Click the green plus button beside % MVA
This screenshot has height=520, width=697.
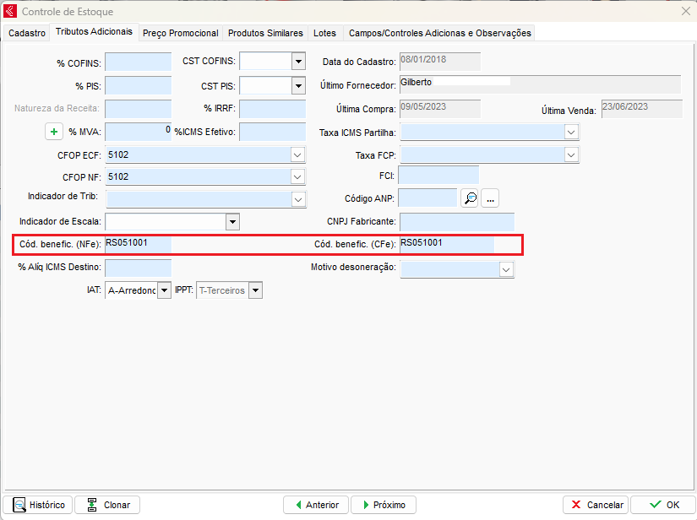[x=54, y=132]
